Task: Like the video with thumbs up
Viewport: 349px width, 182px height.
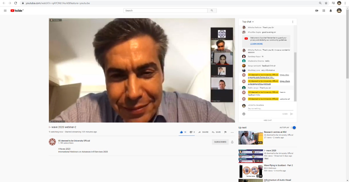Action: click(x=181, y=132)
